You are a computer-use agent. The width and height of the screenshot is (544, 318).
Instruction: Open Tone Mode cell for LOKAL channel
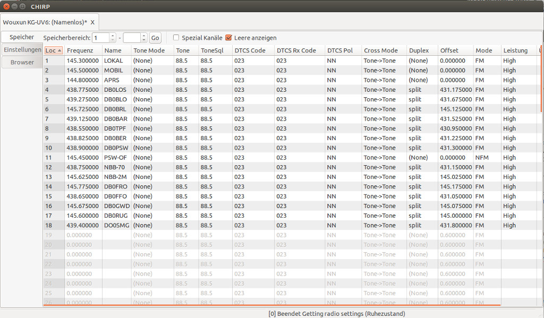pyautogui.click(x=152, y=61)
